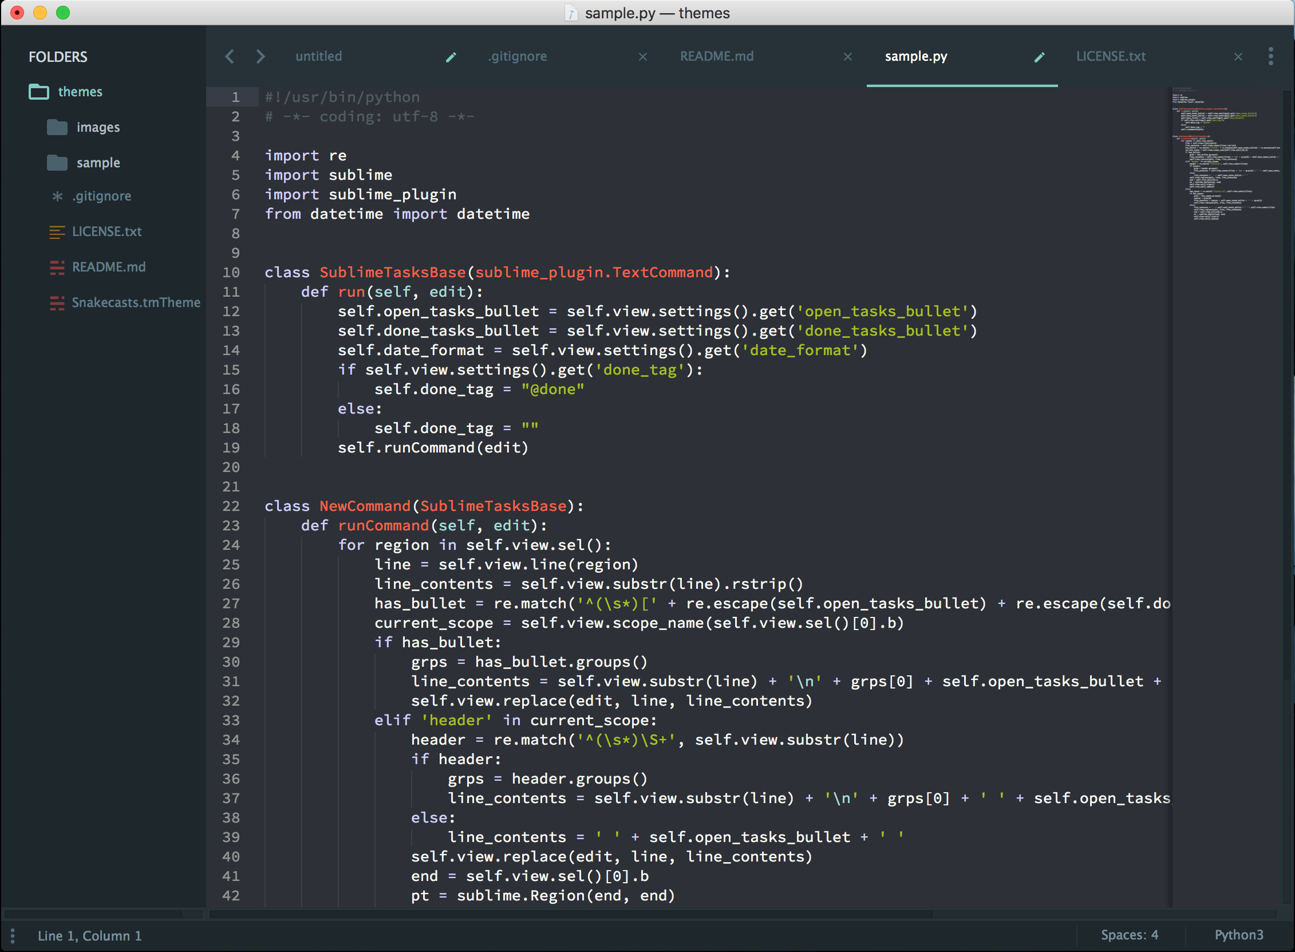1295x952 pixels.
Task: Collapse the themes folder in sidebar
Action: (80, 92)
